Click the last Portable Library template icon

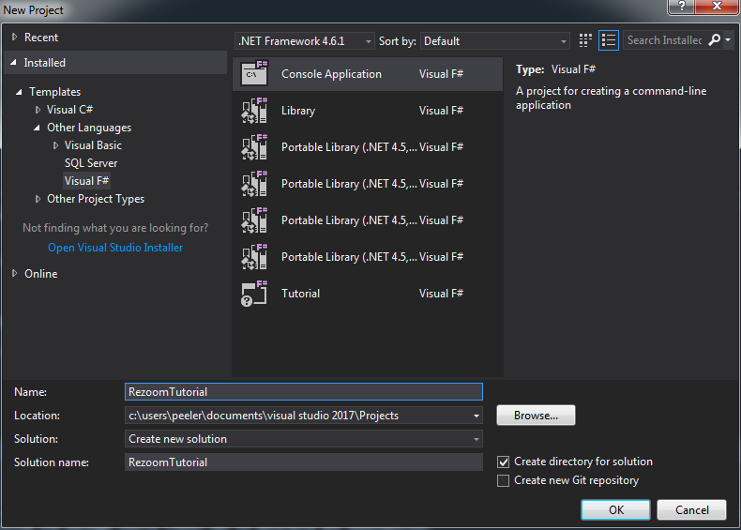tap(254, 257)
